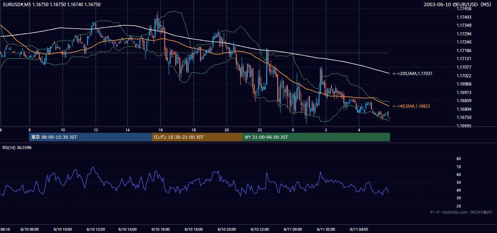This screenshot has width=497, height=233.
Task: Click price axis label 1.17403
Action: coord(464,17)
